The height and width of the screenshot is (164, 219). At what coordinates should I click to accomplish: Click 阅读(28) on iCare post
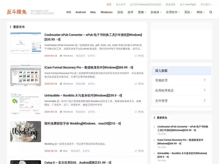pyautogui.click(x=80, y=84)
